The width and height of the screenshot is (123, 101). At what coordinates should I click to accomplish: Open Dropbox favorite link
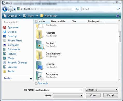pyautogui.click(x=12, y=32)
